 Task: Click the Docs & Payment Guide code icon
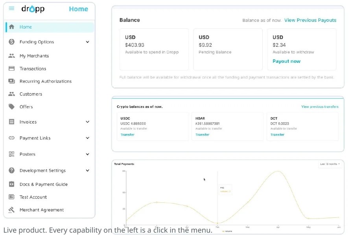[x=11, y=184]
